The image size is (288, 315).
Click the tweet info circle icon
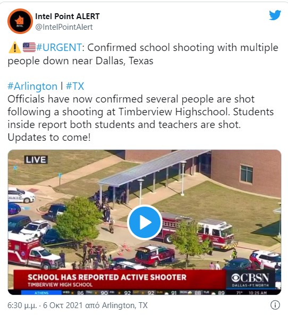pos(275,305)
